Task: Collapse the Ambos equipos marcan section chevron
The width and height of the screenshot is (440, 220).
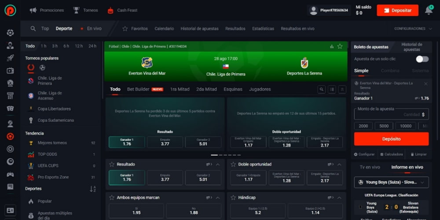Action: (x=218, y=198)
